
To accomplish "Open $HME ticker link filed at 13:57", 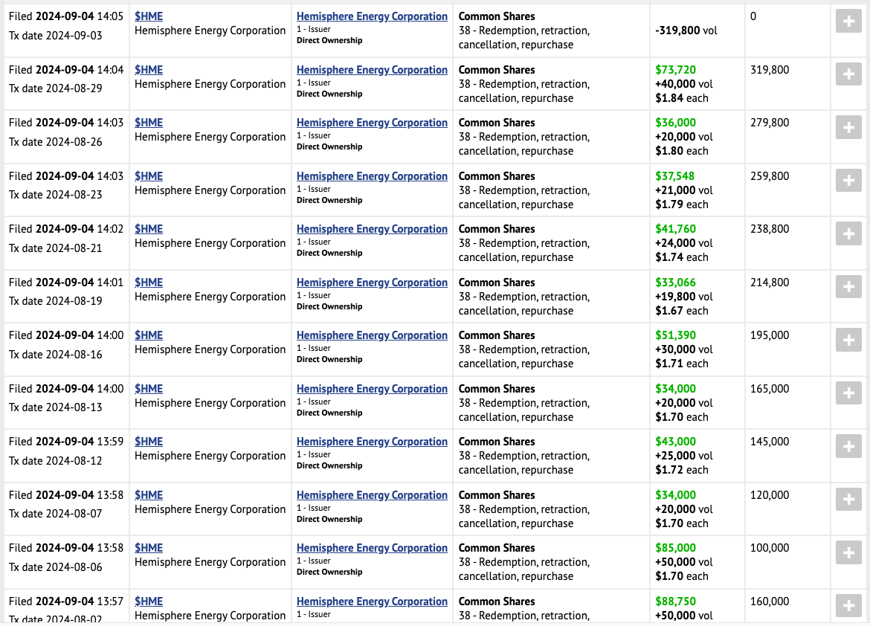I will [x=149, y=601].
